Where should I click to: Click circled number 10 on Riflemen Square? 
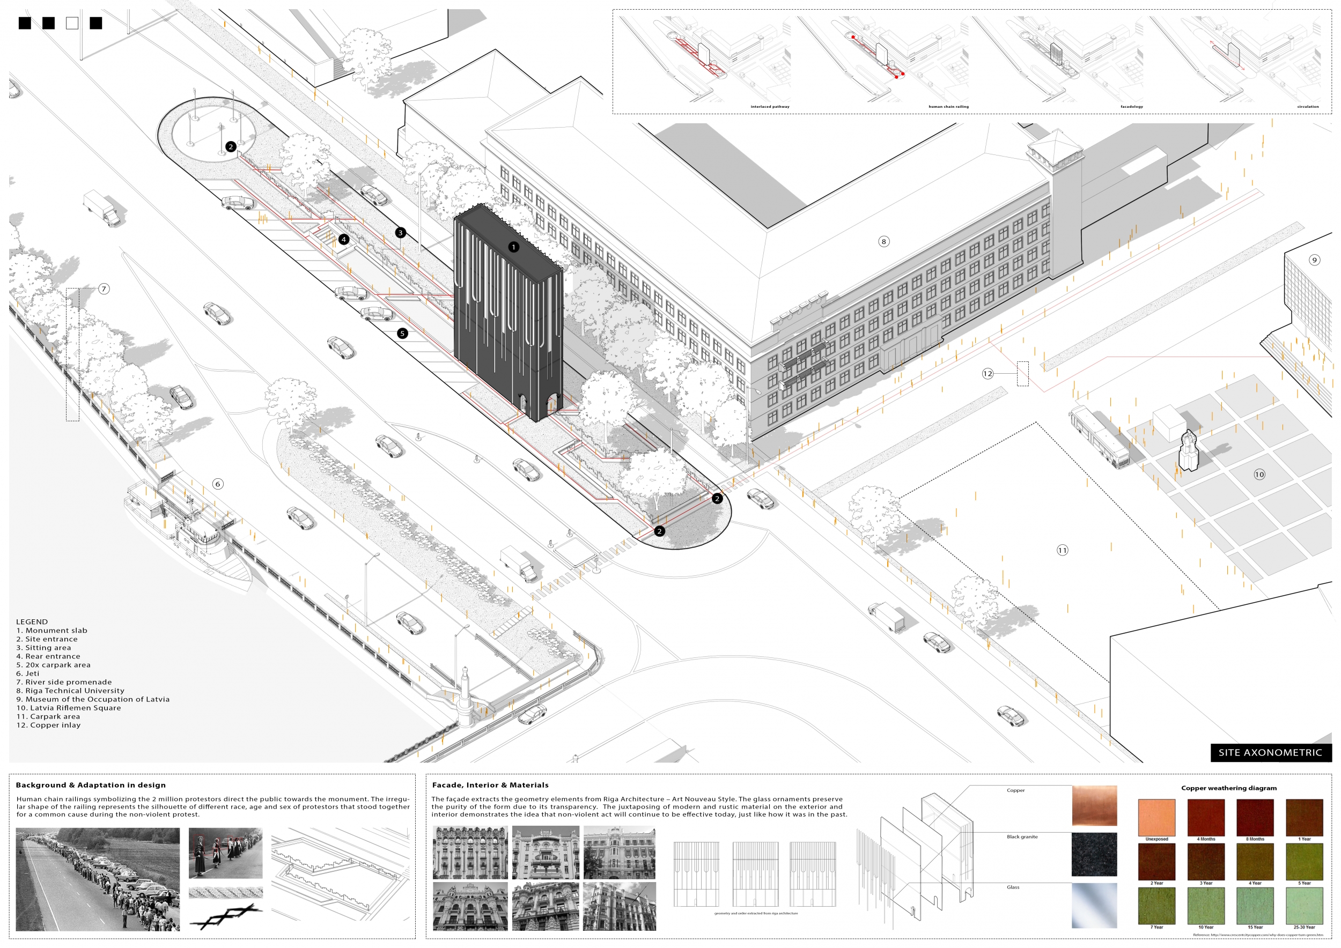(x=1259, y=474)
